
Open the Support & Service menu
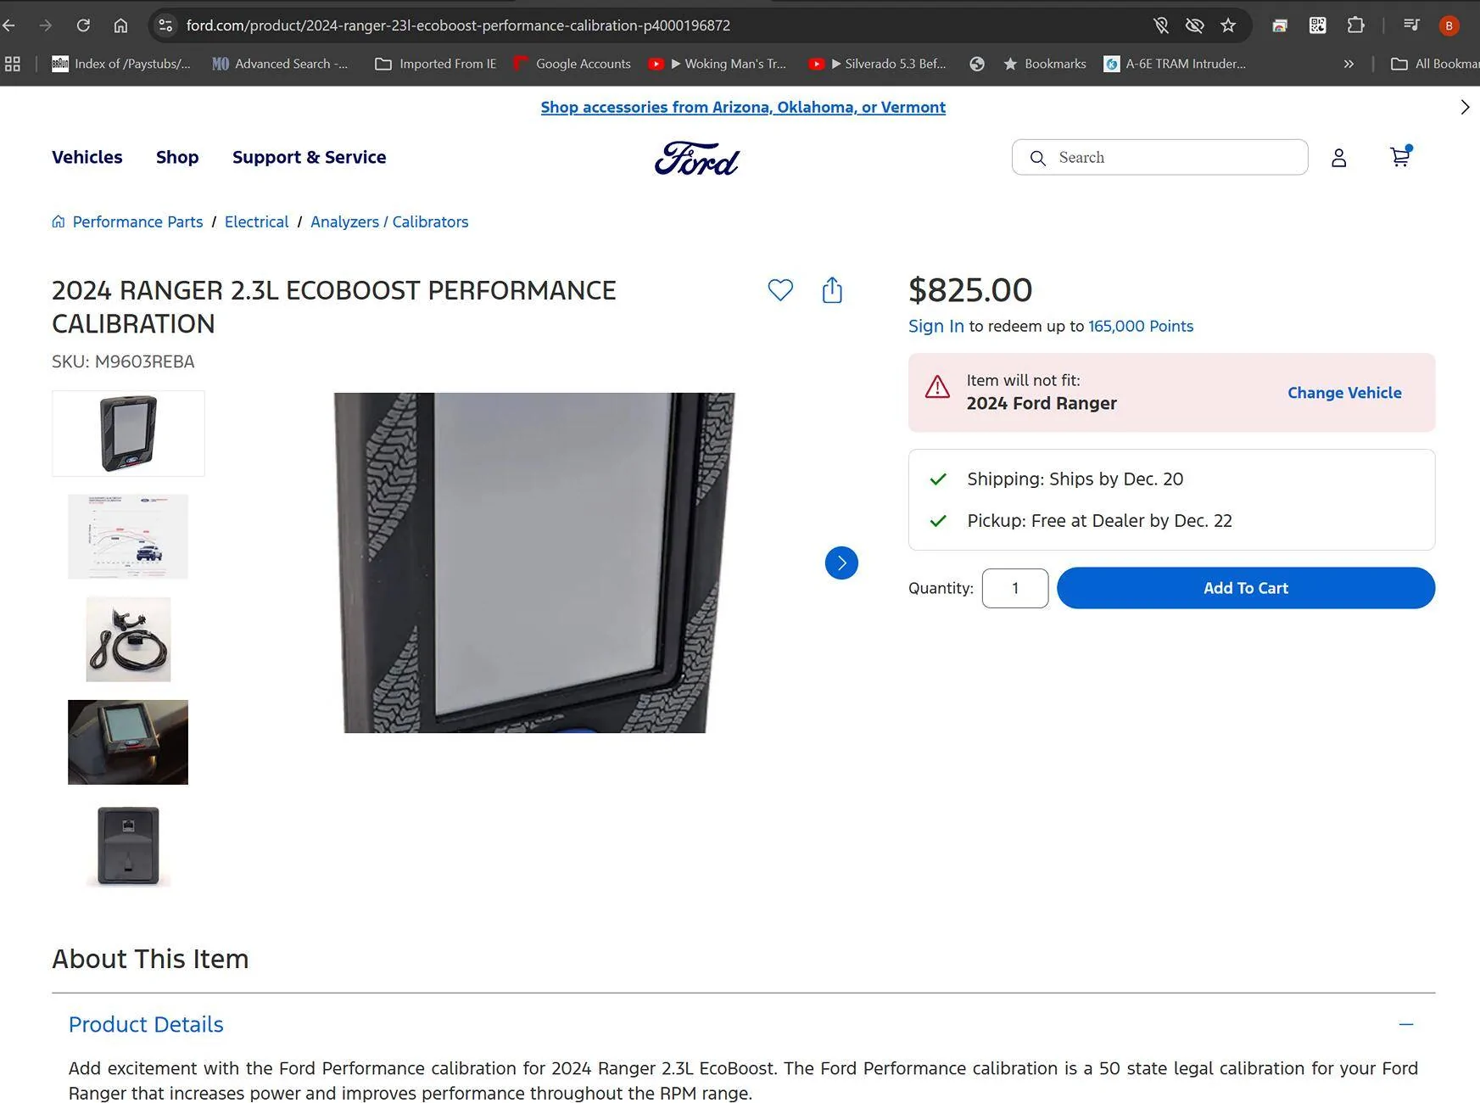(310, 157)
